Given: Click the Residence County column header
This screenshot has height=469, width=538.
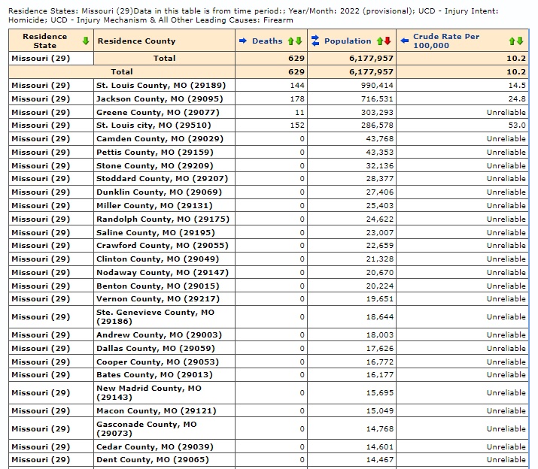Looking at the screenshot, I should (136, 41).
